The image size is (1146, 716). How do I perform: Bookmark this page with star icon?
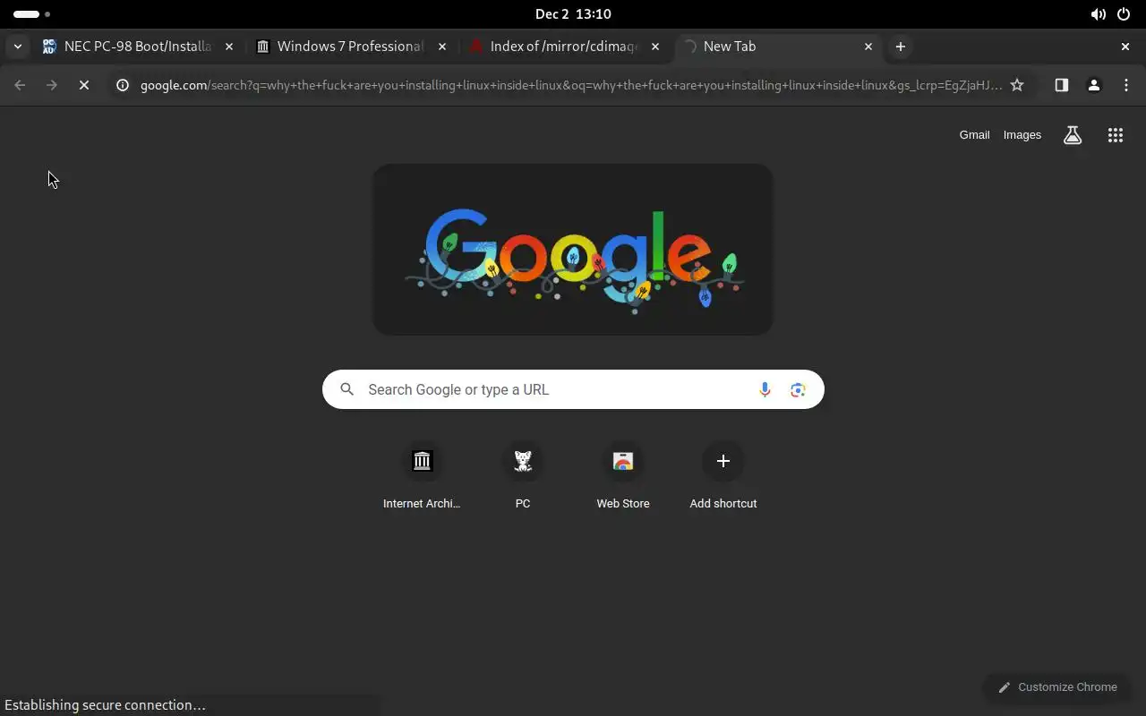(1017, 85)
